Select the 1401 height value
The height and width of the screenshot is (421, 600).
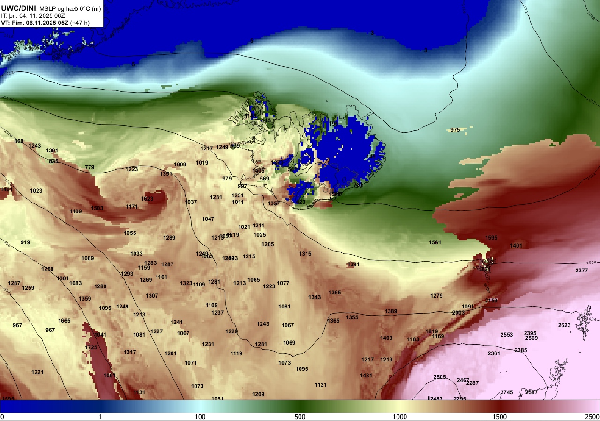516,246
